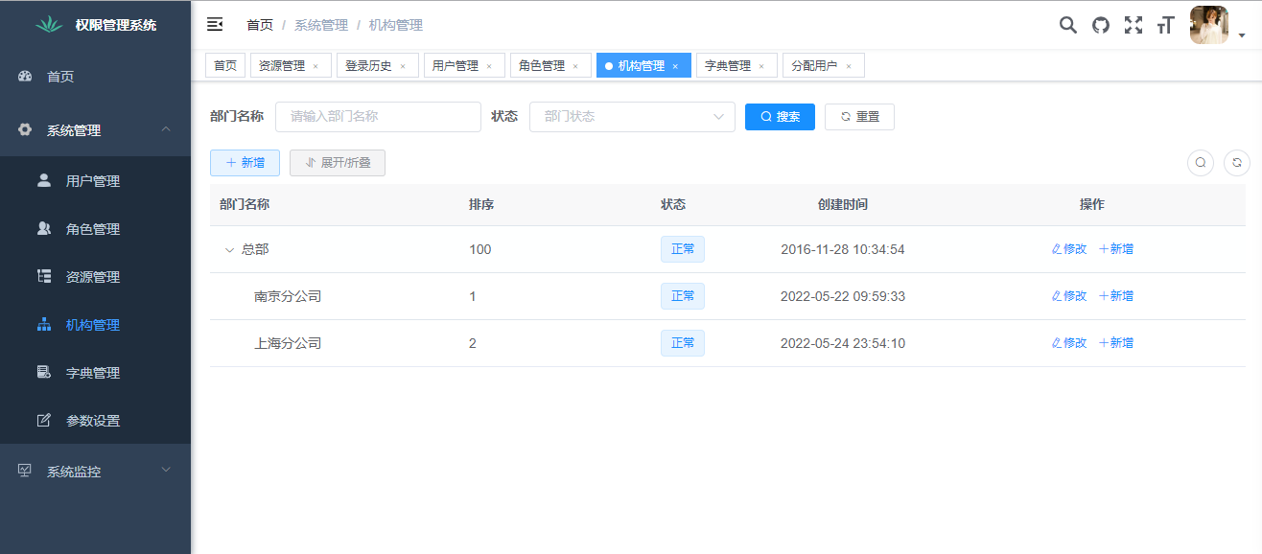Click 系统管理 in the breadcrumb
This screenshot has width=1262, height=554.
[321, 25]
